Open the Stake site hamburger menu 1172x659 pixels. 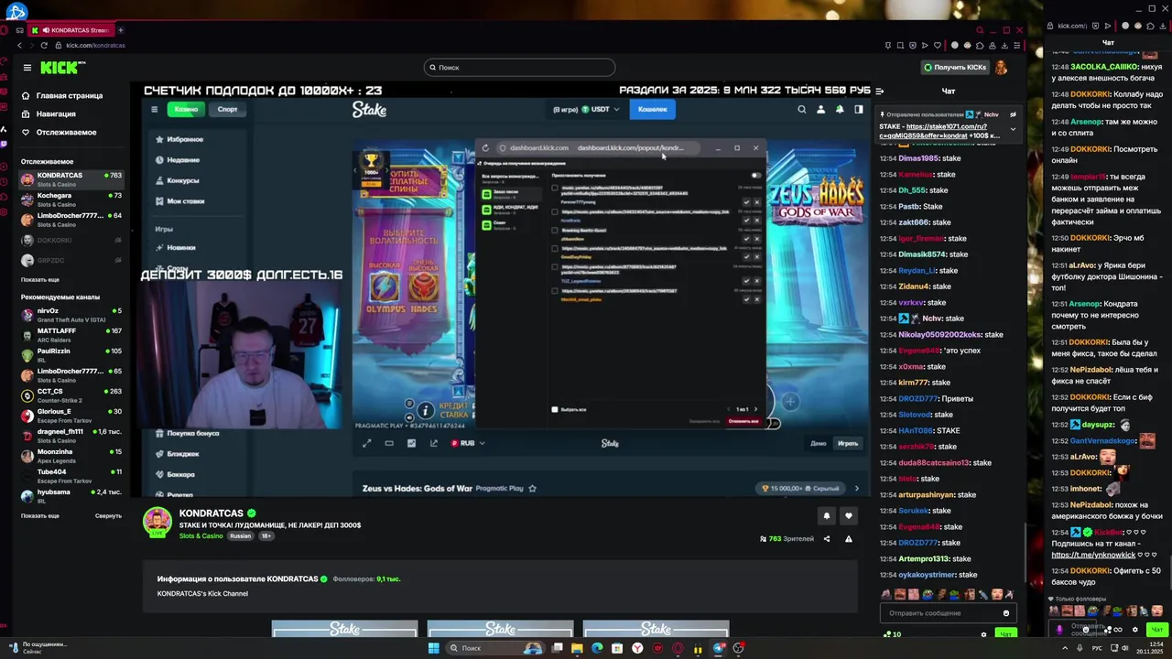(x=155, y=109)
